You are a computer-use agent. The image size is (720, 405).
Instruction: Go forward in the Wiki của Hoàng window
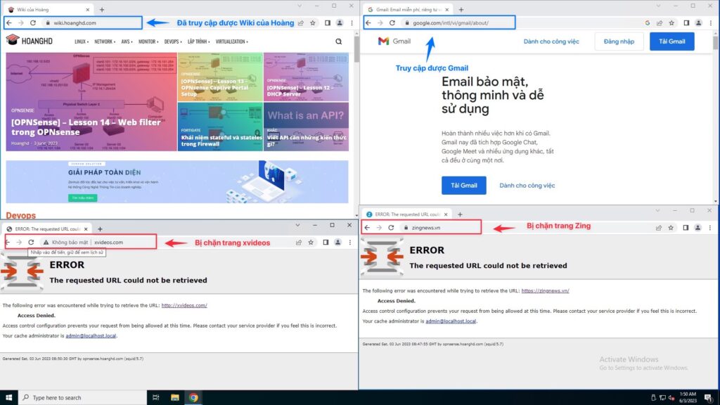20,22
